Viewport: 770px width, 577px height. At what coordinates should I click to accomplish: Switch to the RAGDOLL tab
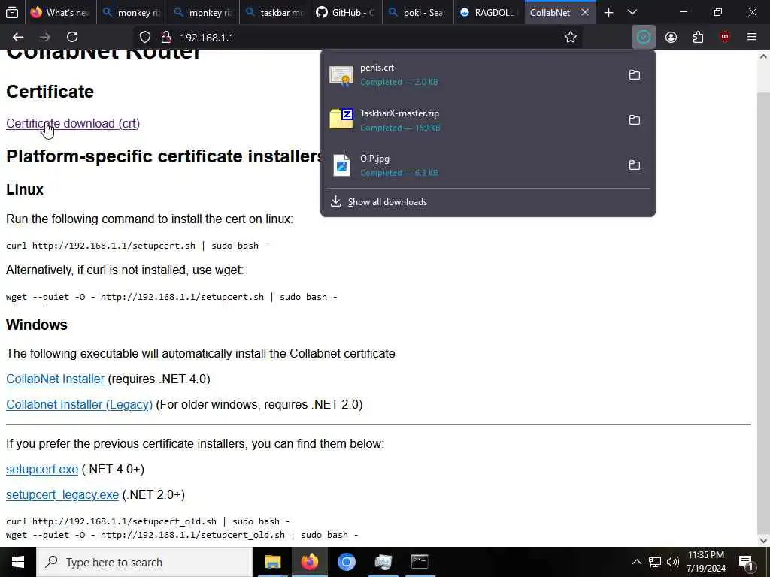click(489, 13)
